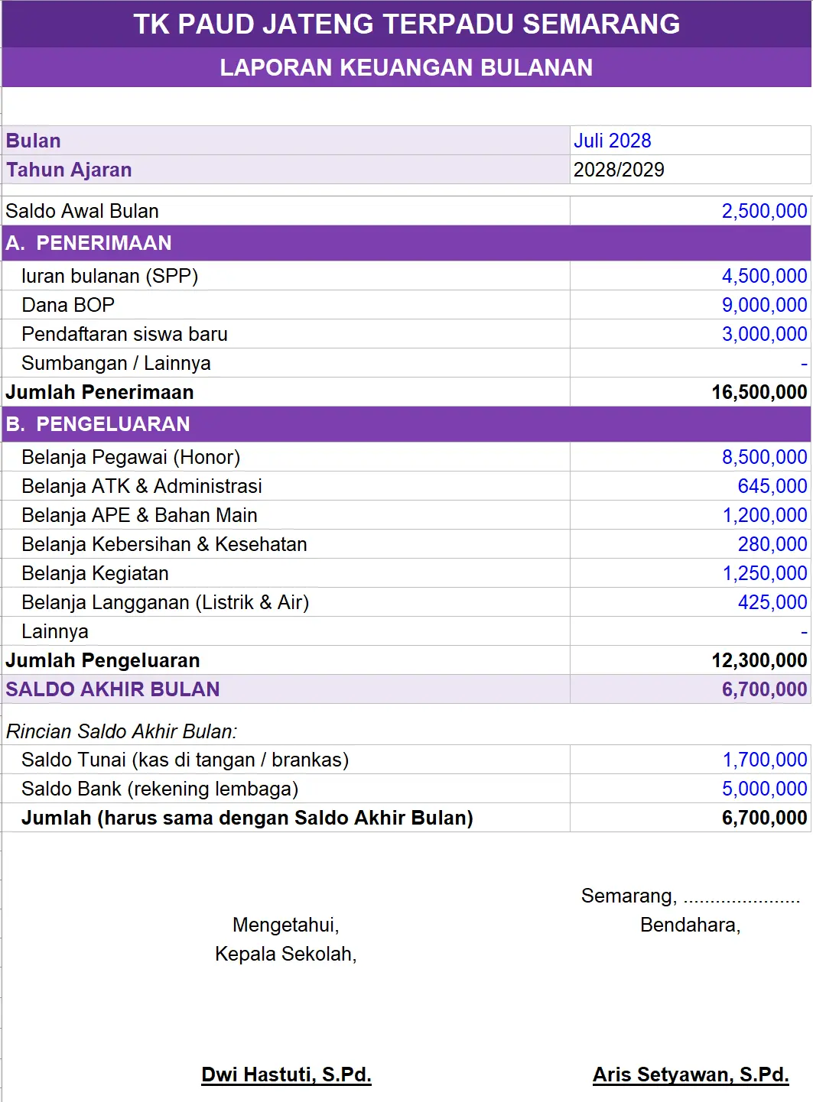The image size is (813, 1102).
Task: Click the 8,500,000 honor amount
Action: (x=765, y=457)
